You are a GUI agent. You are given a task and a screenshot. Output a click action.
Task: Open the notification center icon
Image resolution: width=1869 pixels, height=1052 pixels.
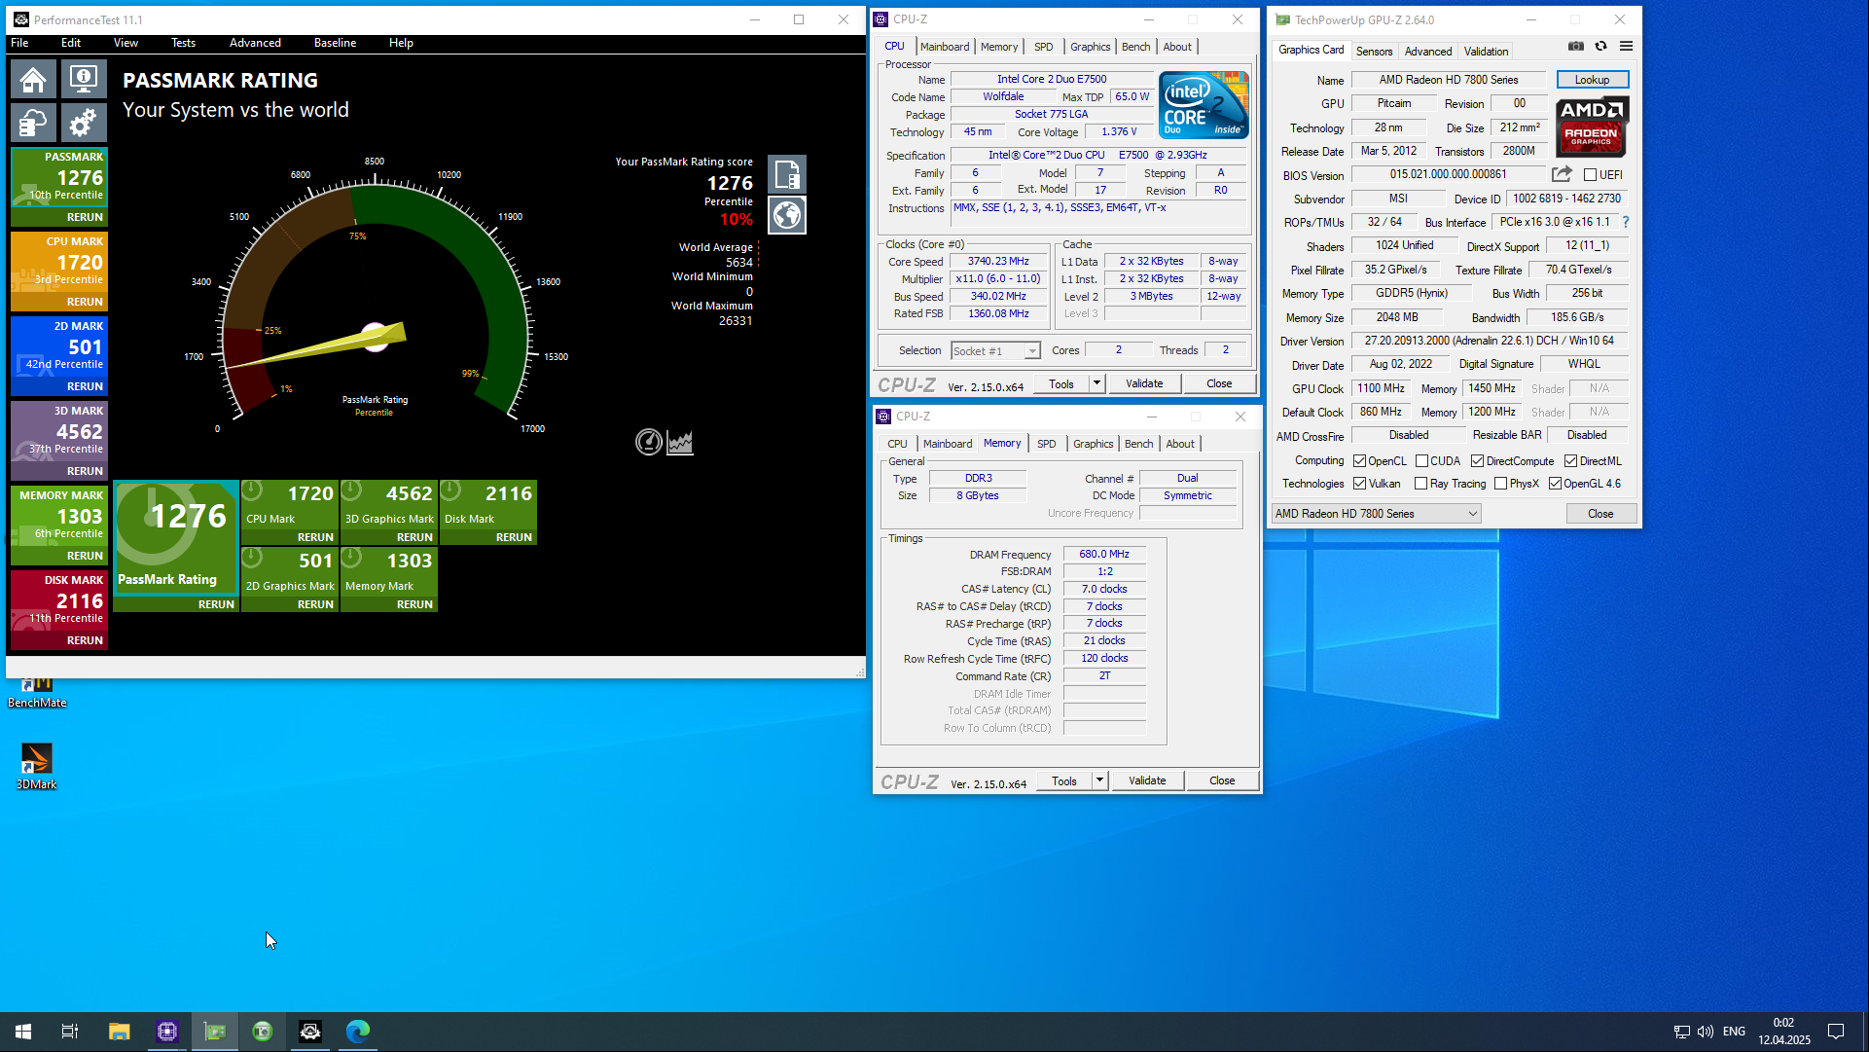1836,1032
